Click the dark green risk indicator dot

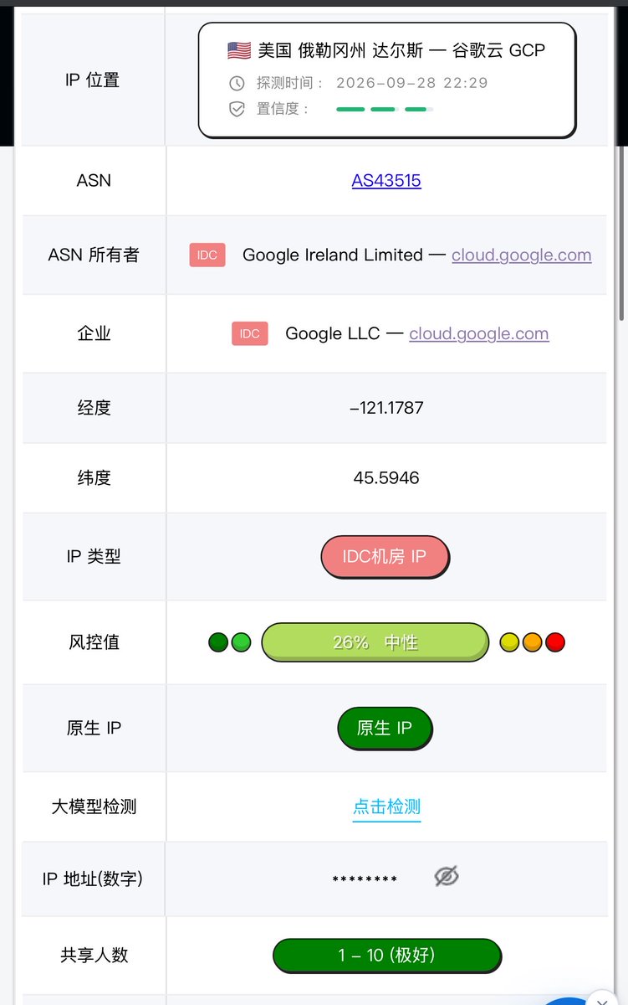[x=218, y=642]
